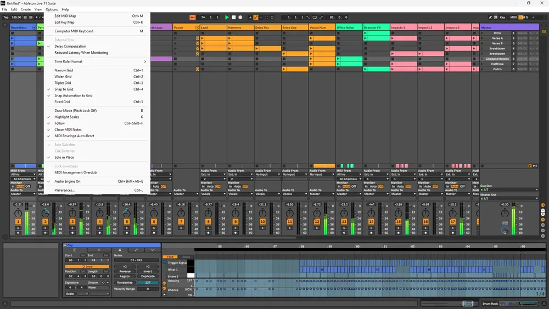Toggle the Fold button in MIDI editor
549x309 pixels.
[170, 256]
